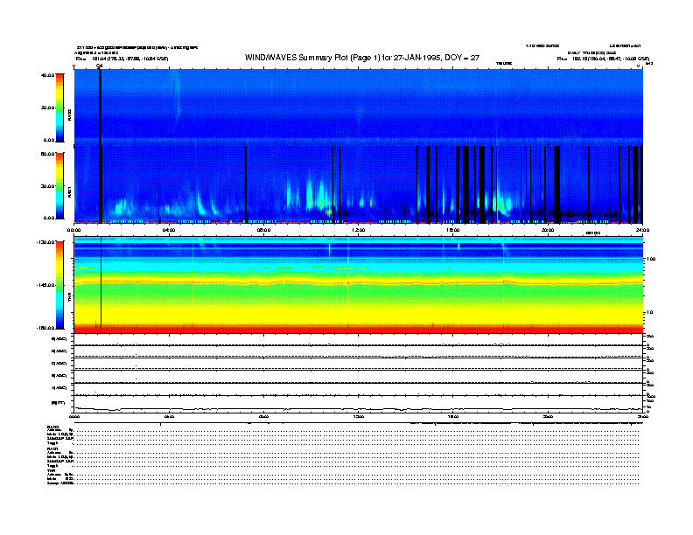Screen dimensions: 693x535
Task: Click the WIND/WAVES Summary Plot title
Action: (362, 58)
